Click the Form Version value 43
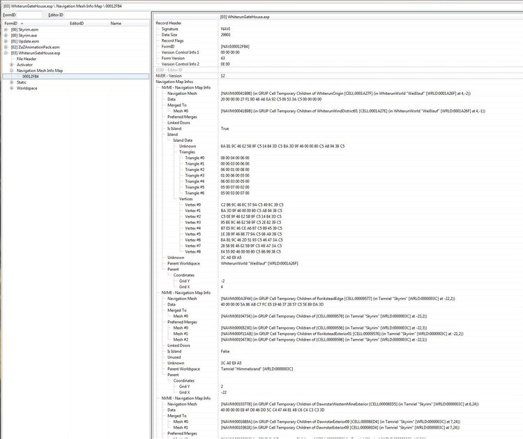This screenshot has width=523, height=439. click(x=223, y=59)
